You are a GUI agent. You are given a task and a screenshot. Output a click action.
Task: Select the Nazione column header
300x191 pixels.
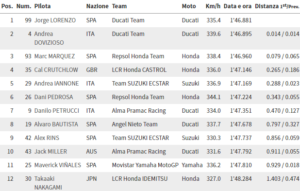coord(98,6)
